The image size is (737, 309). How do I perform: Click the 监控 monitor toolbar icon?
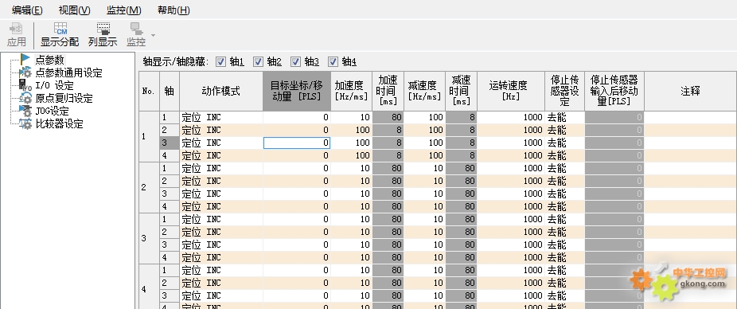pyautogui.click(x=136, y=29)
